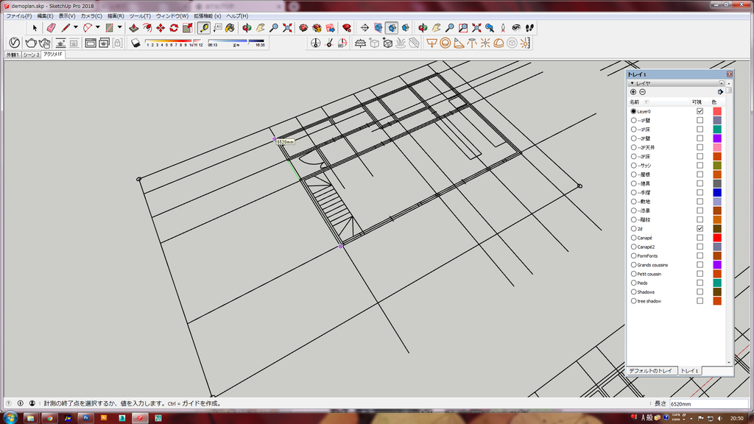Click the V-Ray plane light icon
Viewport: 754px width, 424px height.
pos(431,43)
